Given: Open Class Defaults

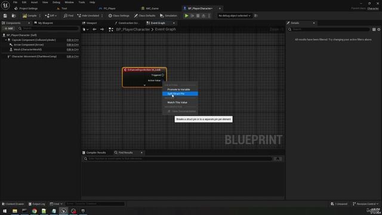Looking at the screenshot, I should (x=144, y=16).
